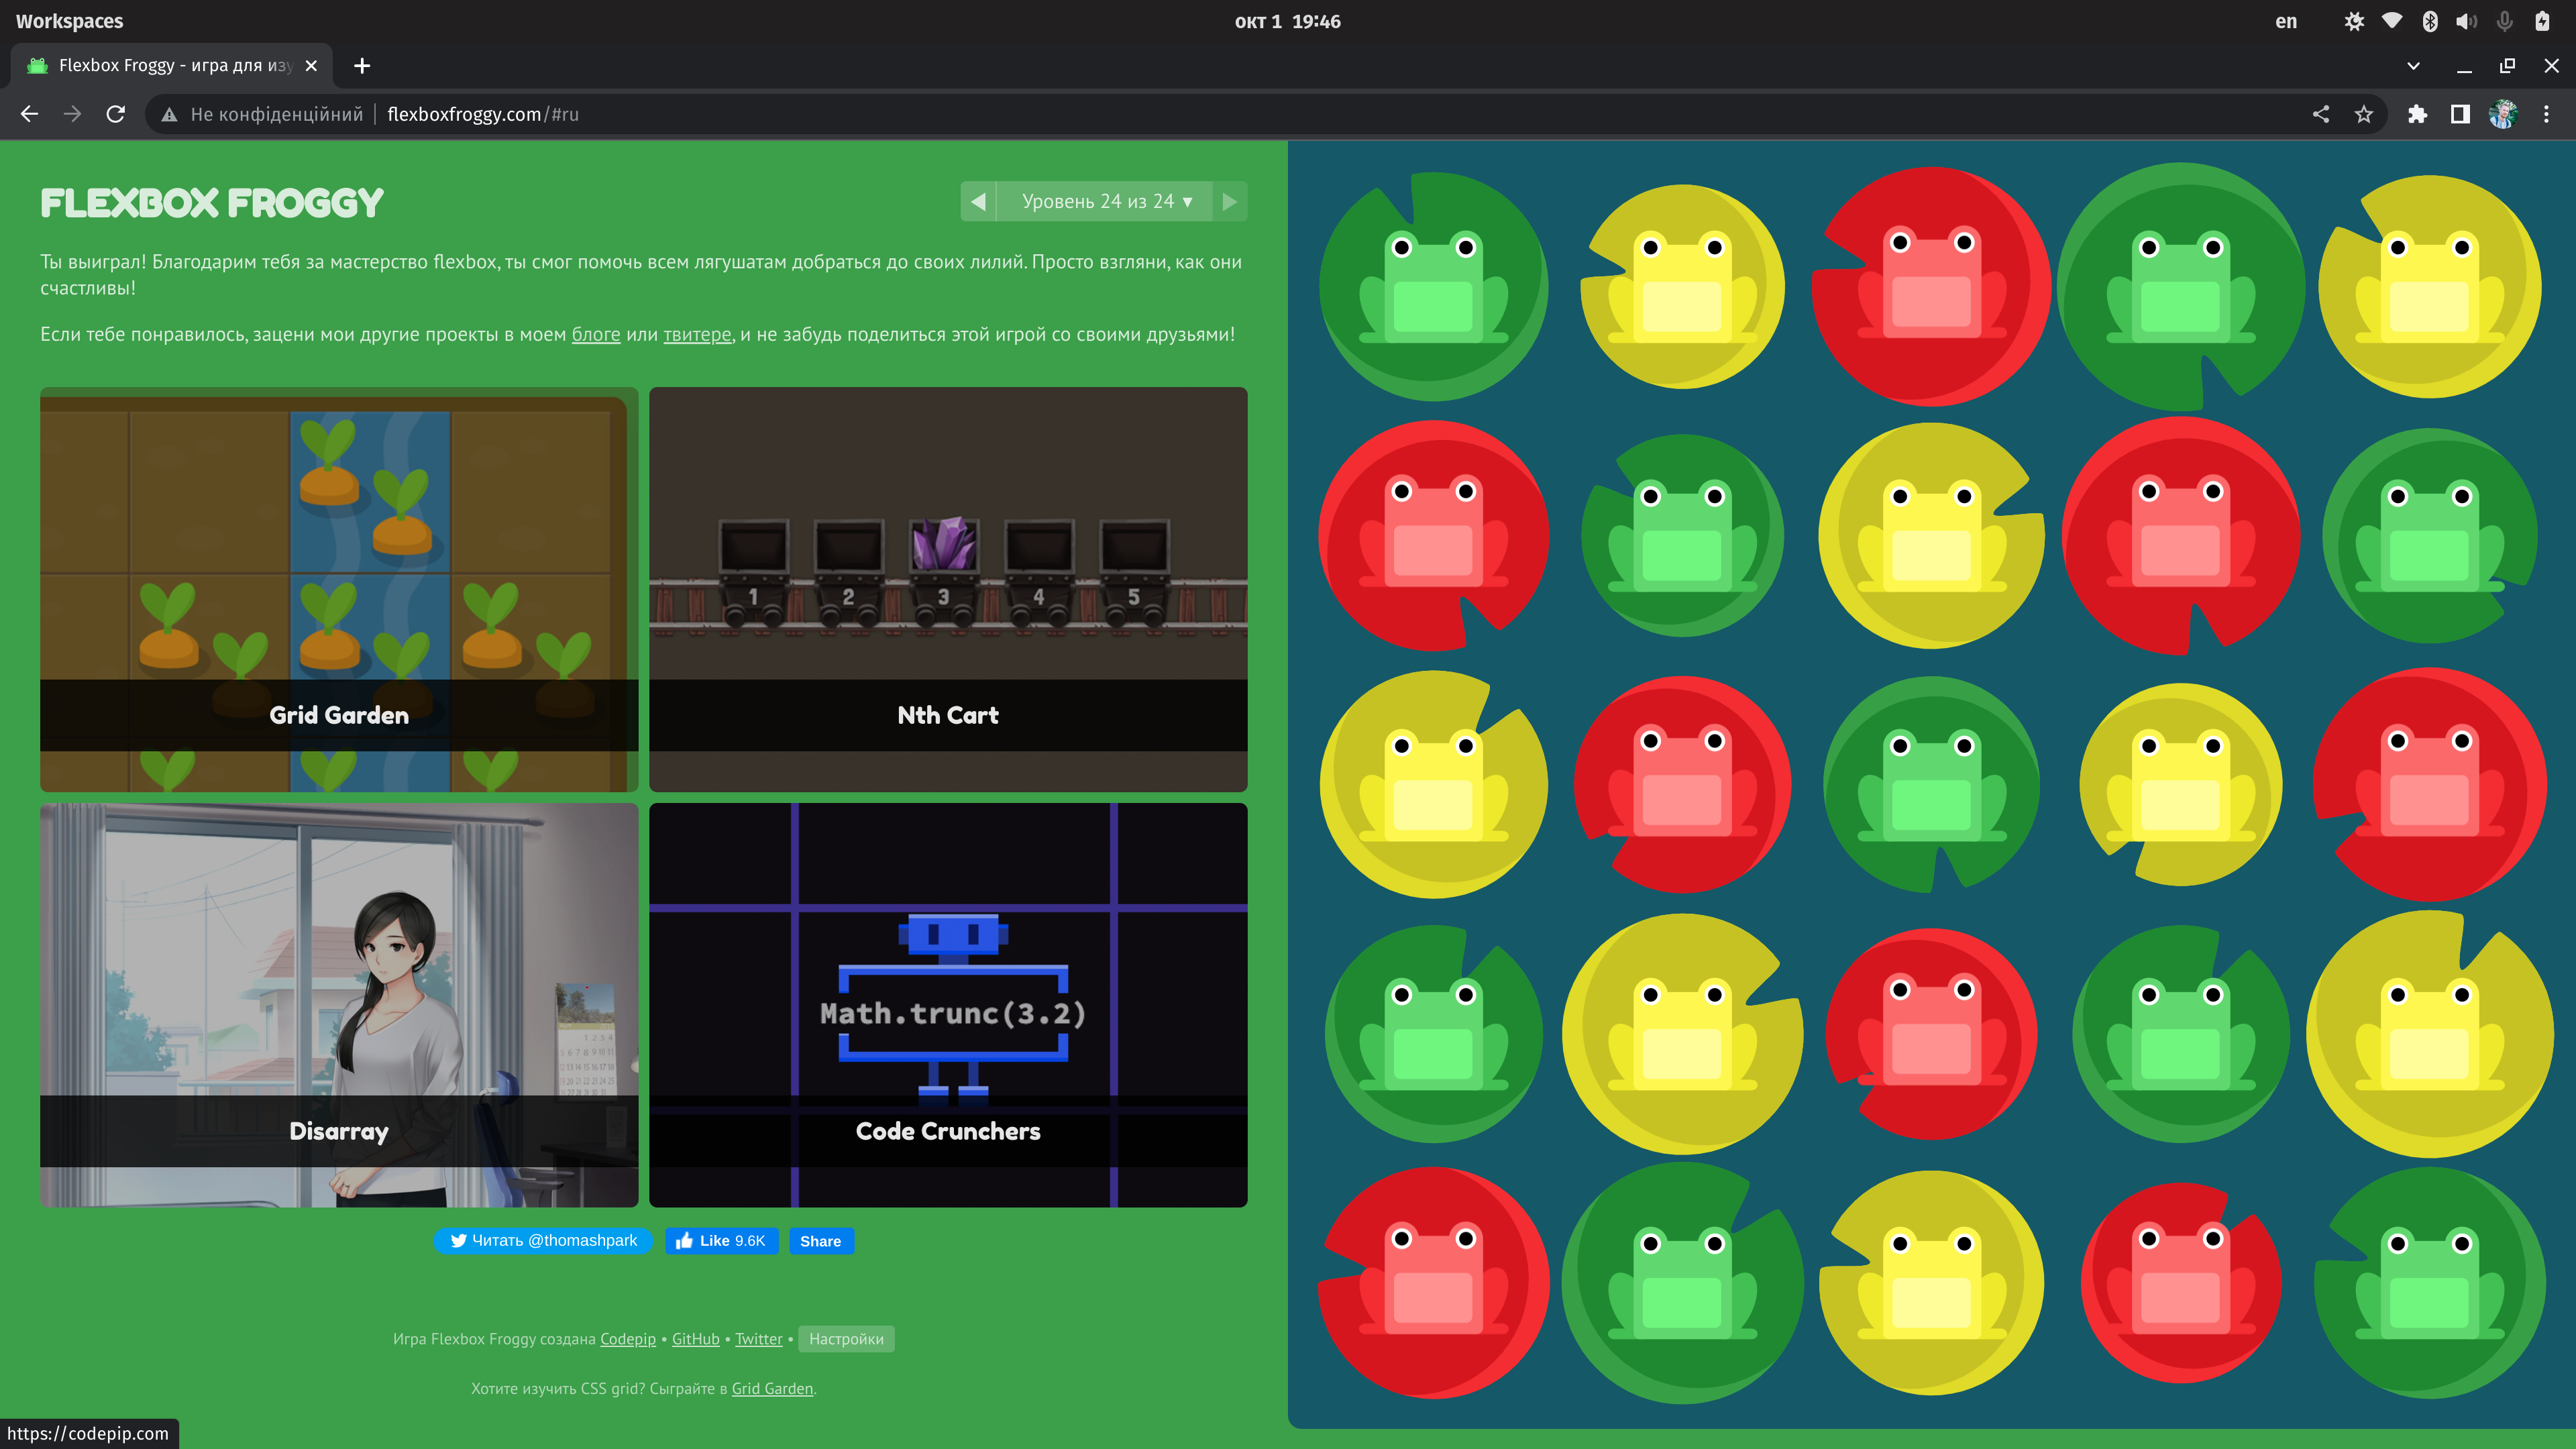The height and width of the screenshot is (1449, 2576).
Task: Open the tab search chevron
Action: [2413, 65]
